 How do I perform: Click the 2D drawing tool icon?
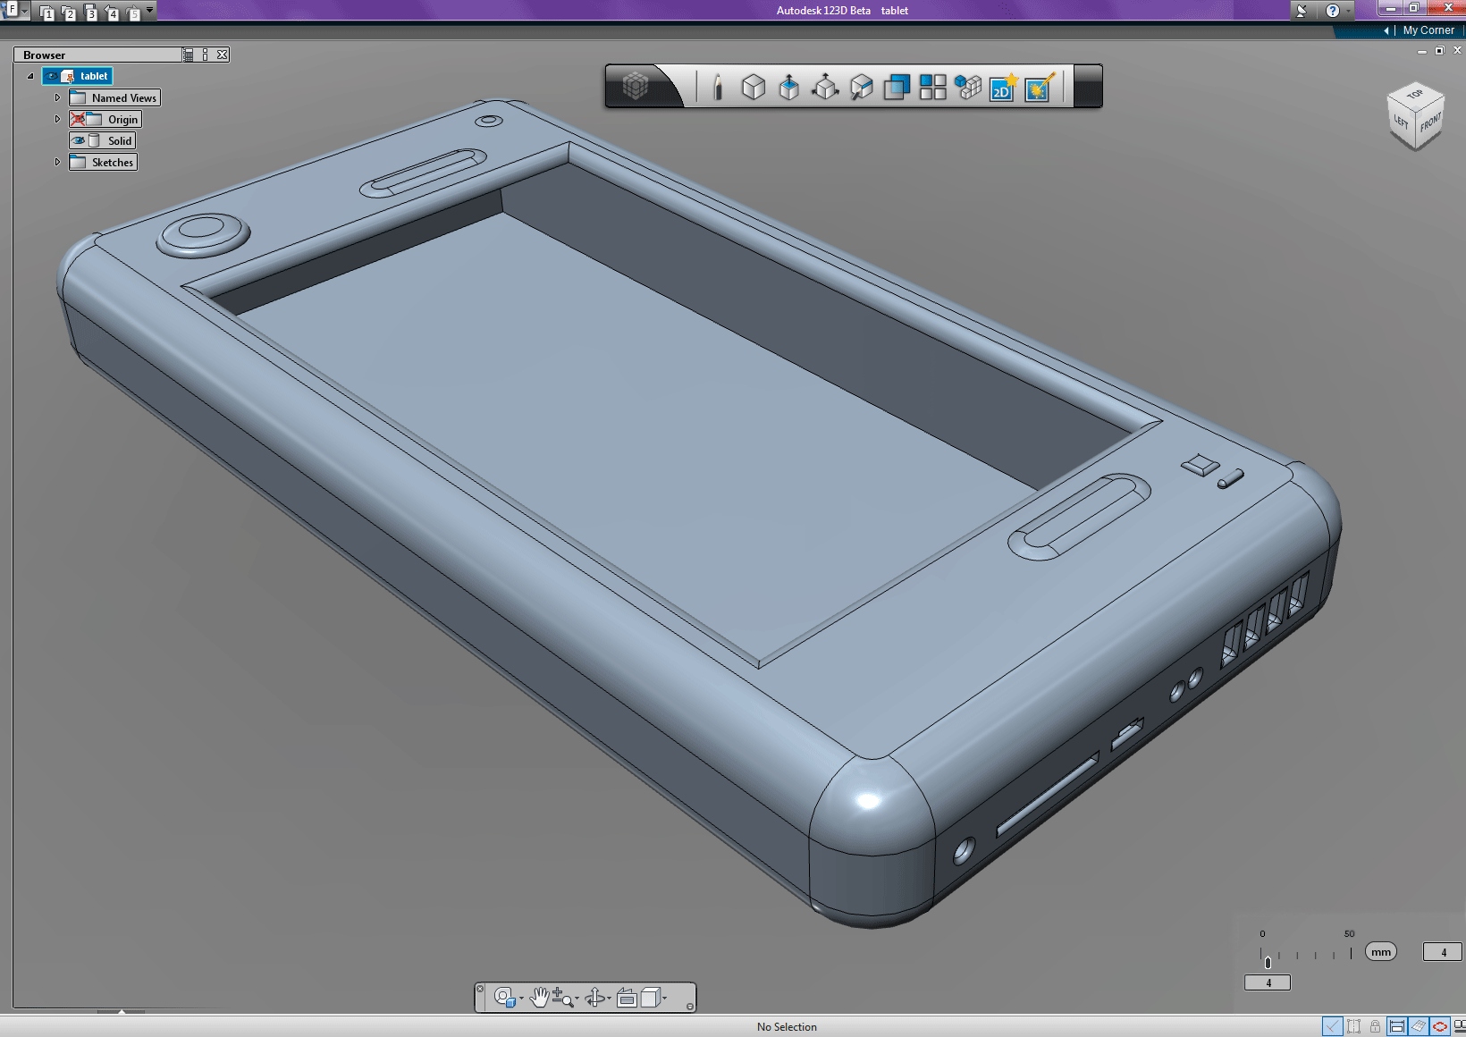[x=1003, y=87]
